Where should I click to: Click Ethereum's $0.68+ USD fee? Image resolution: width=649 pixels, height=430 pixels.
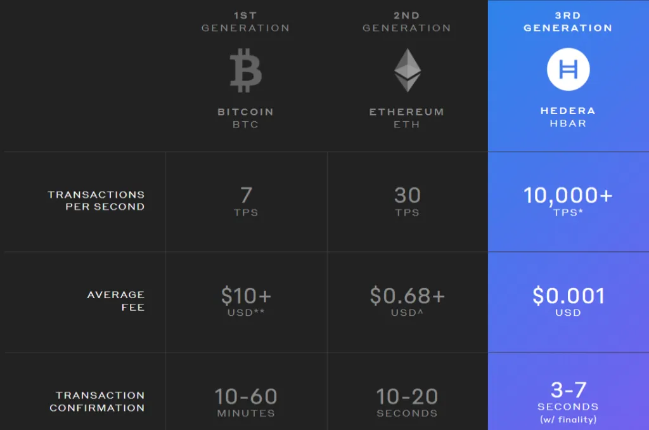pos(407,301)
